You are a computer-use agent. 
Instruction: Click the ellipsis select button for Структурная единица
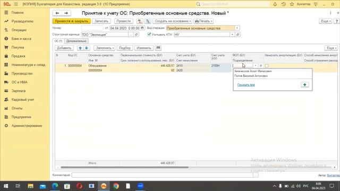click(x=131, y=34)
